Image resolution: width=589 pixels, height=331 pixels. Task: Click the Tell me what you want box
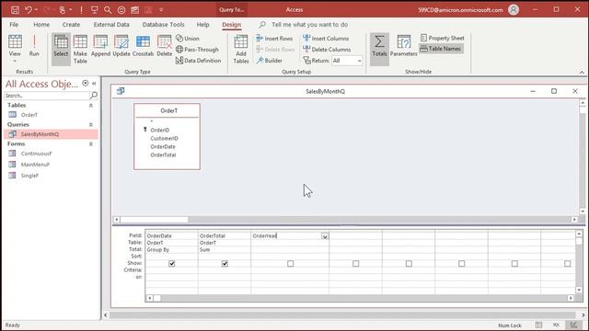(309, 25)
